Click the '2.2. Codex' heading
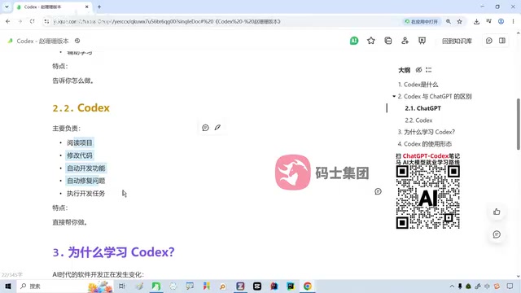Viewport: 521px width, 293px height. pyautogui.click(x=81, y=108)
